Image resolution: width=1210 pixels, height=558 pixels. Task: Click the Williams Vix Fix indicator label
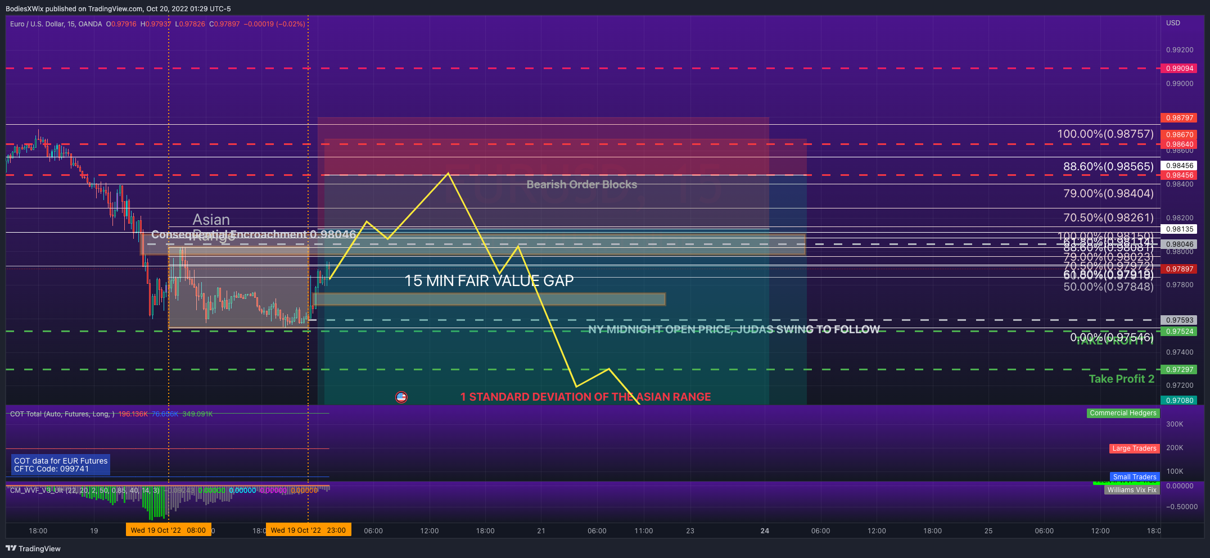click(1132, 490)
